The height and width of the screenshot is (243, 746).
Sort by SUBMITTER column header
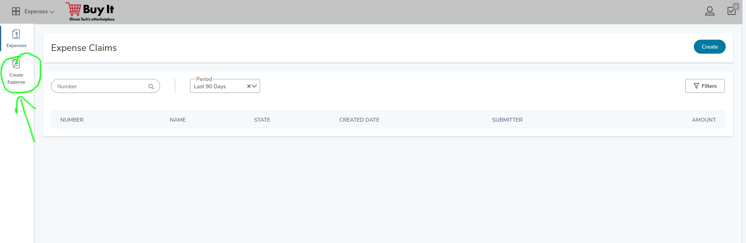click(507, 120)
